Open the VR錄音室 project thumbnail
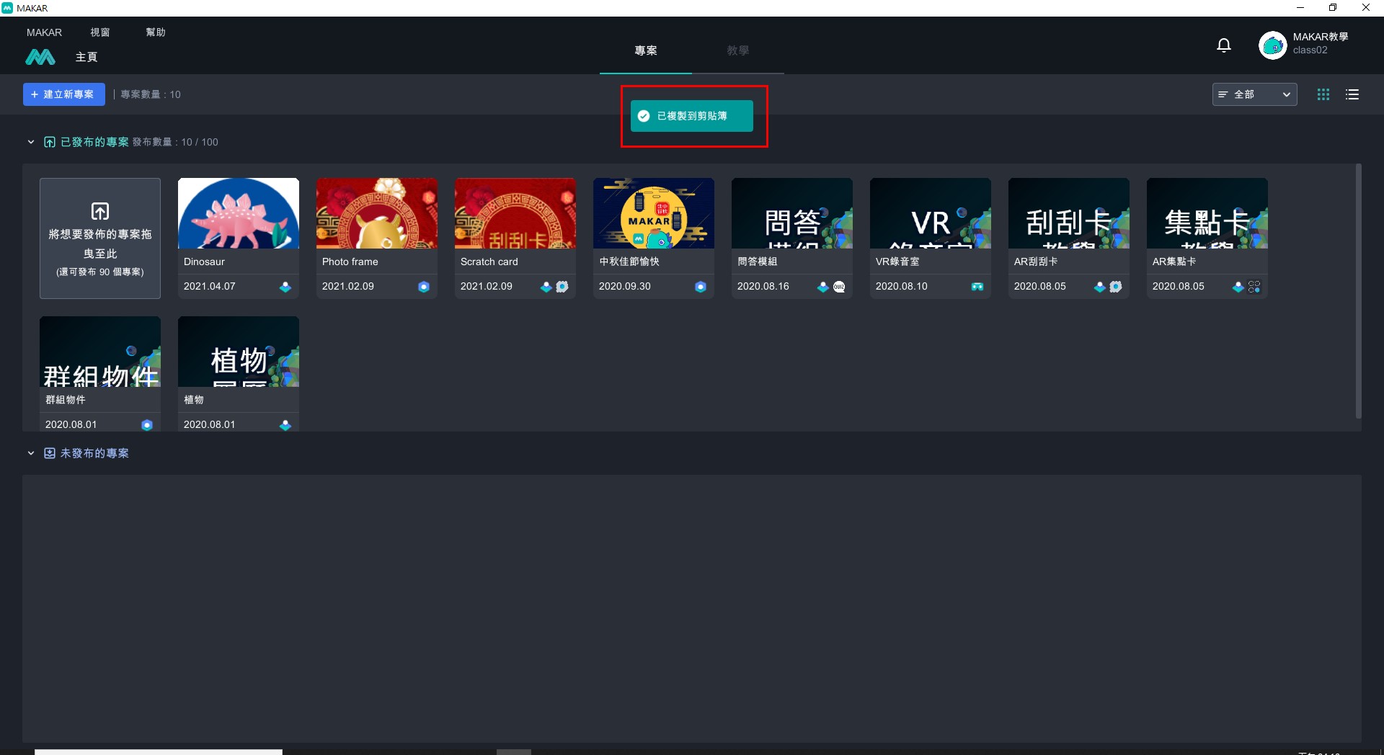 click(931, 213)
